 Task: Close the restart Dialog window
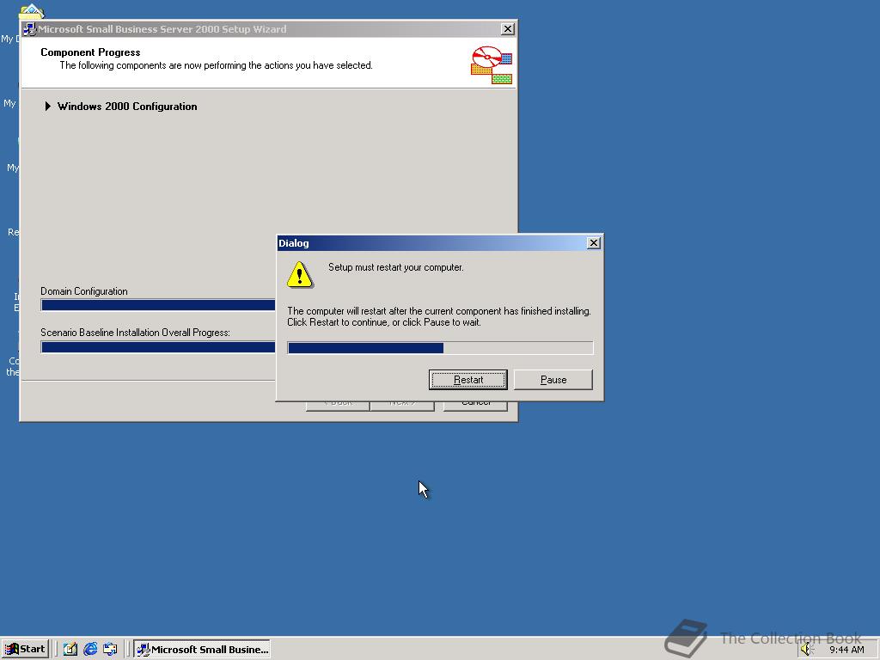tap(593, 243)
